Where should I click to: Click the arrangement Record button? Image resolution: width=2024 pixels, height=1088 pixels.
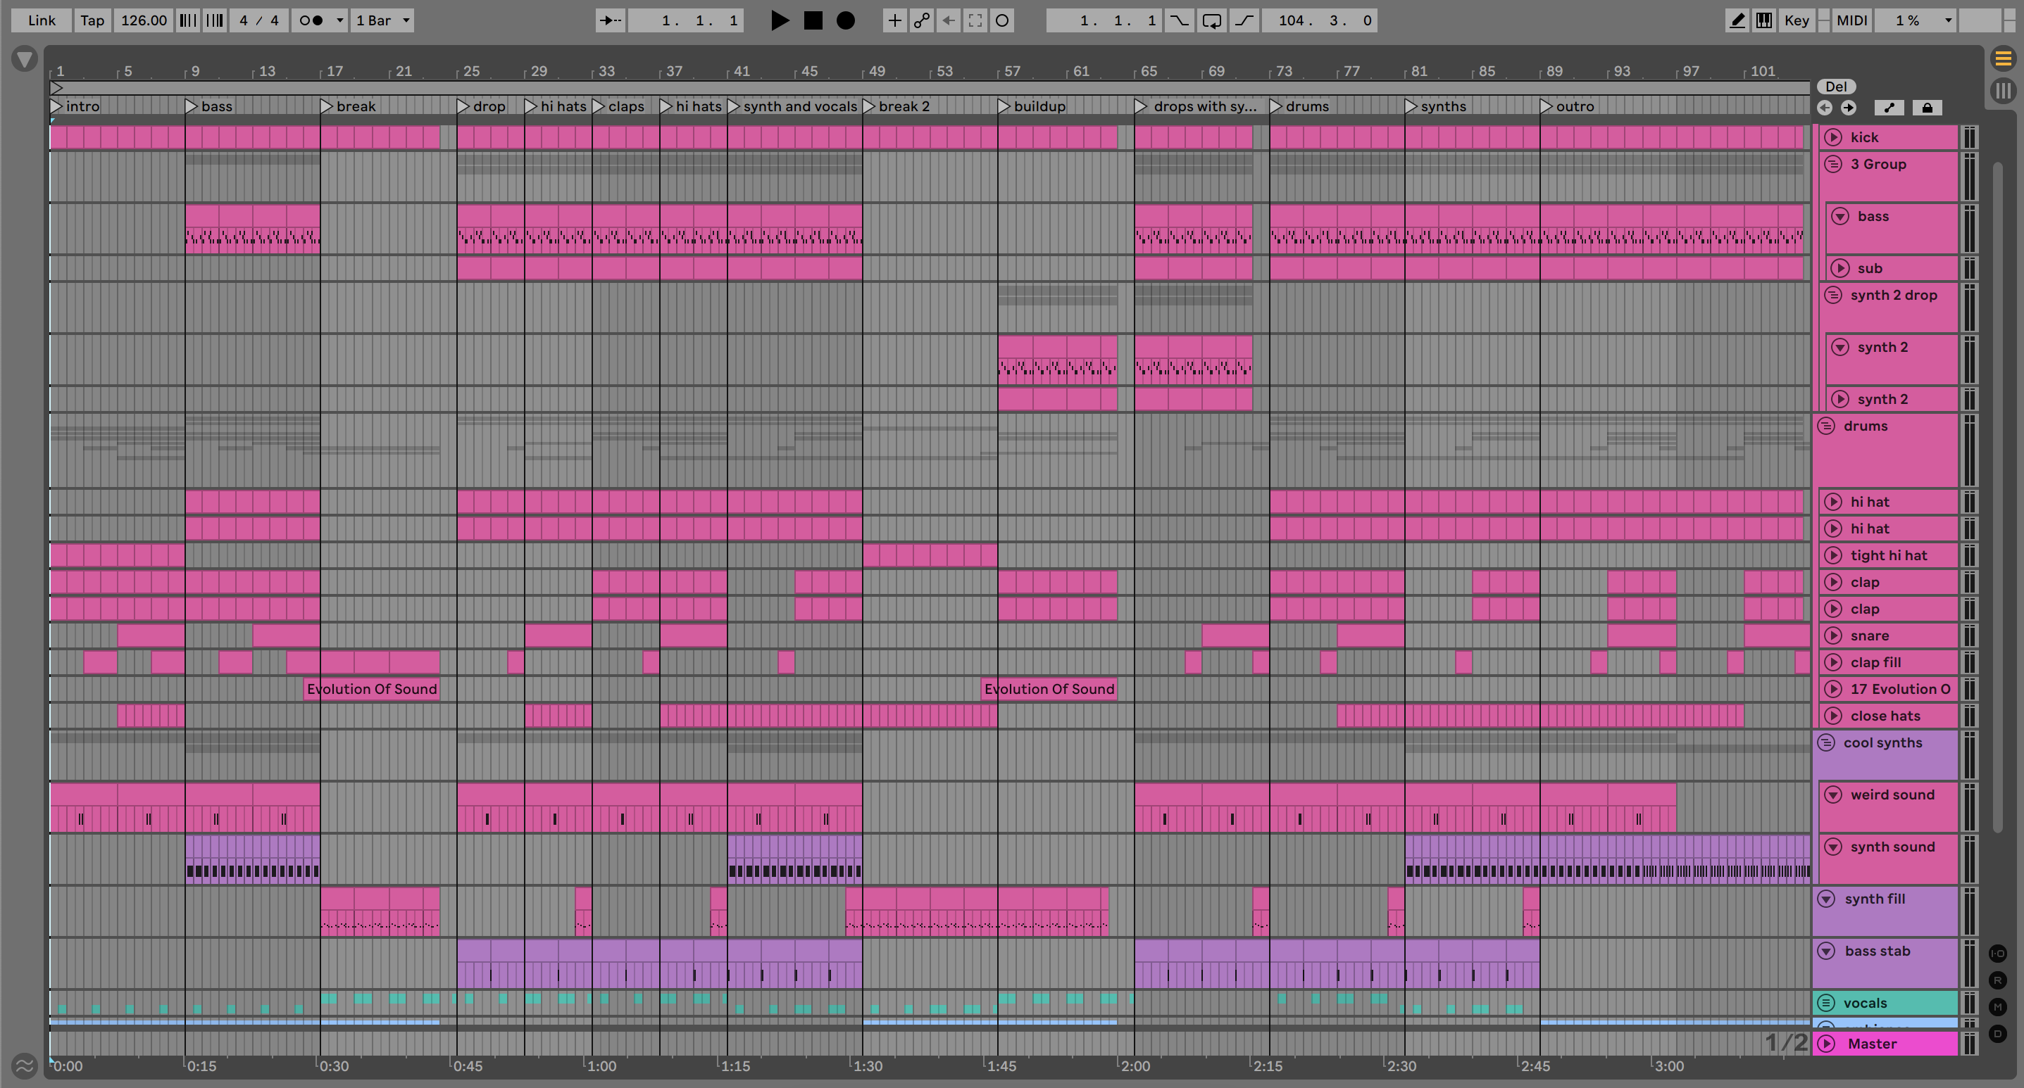tap(845, 20)
